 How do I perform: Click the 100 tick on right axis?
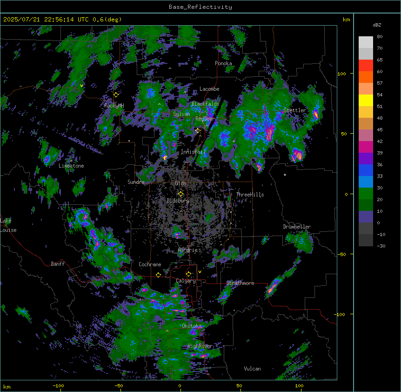(341, 74)
